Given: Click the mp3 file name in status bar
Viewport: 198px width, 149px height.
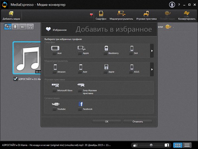Looking at the screenshot, I should 43,145.
